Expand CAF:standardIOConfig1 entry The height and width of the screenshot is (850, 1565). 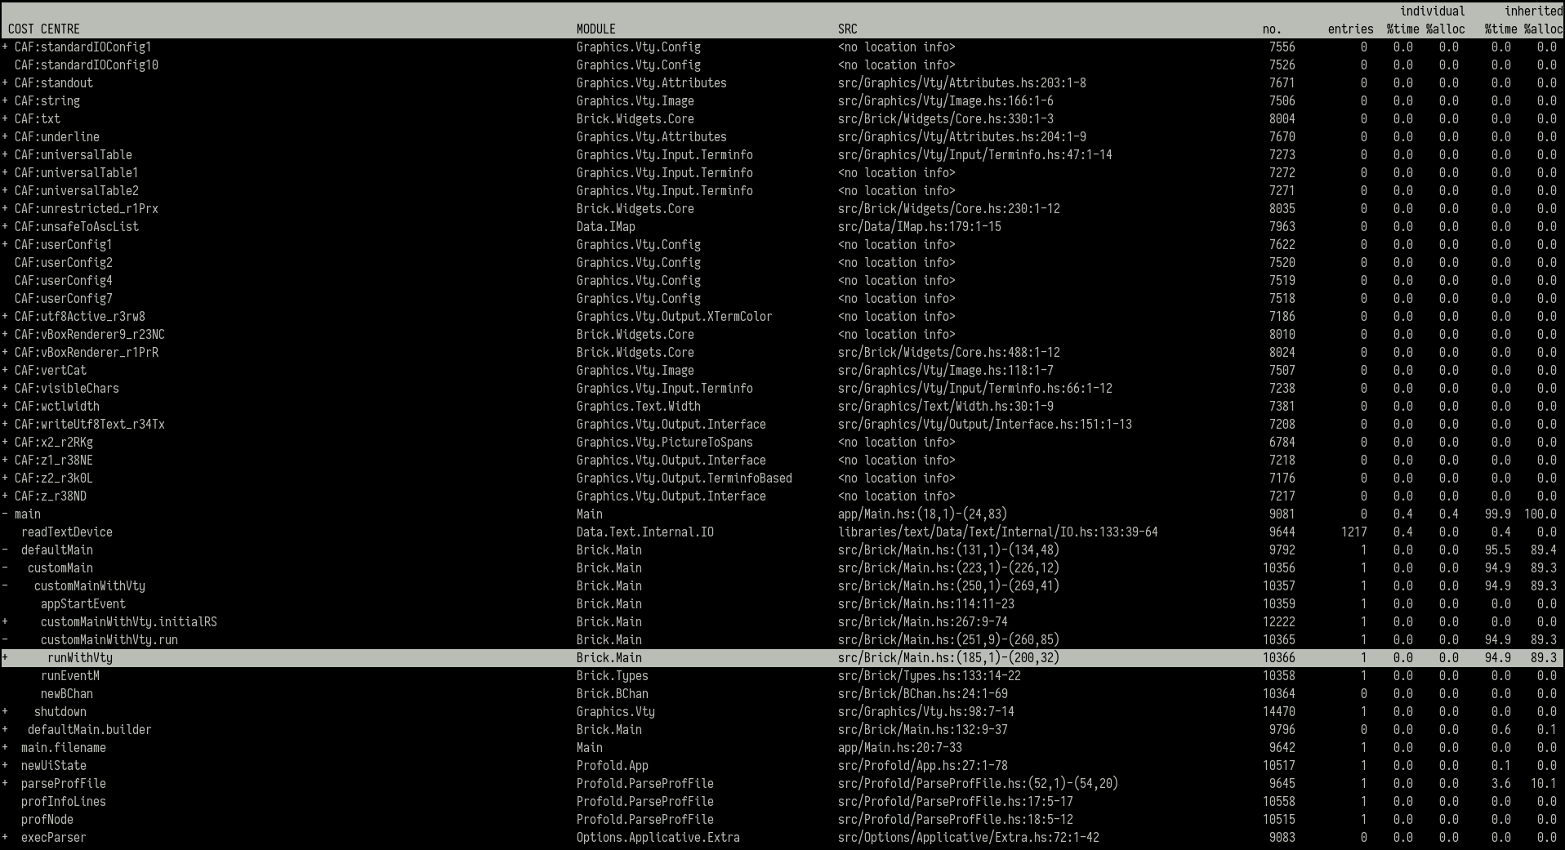(5, 47)
